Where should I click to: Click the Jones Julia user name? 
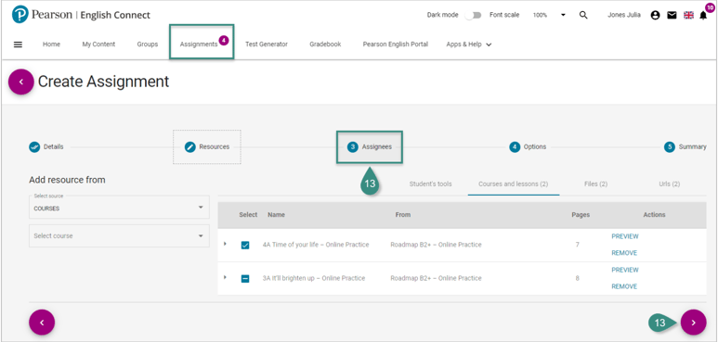(624, 15)
